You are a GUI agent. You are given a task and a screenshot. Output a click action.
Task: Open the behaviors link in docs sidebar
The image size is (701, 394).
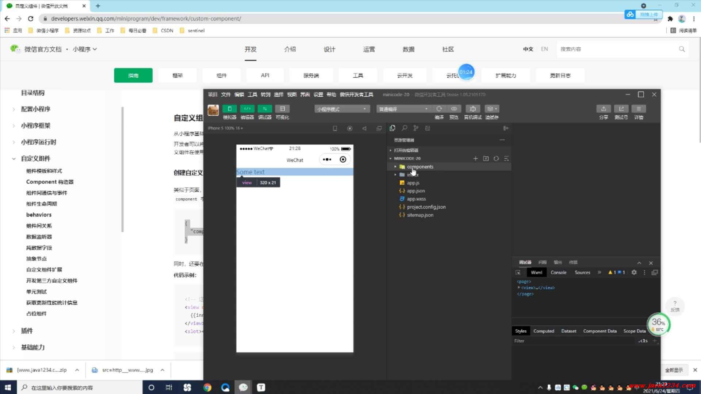39,215
